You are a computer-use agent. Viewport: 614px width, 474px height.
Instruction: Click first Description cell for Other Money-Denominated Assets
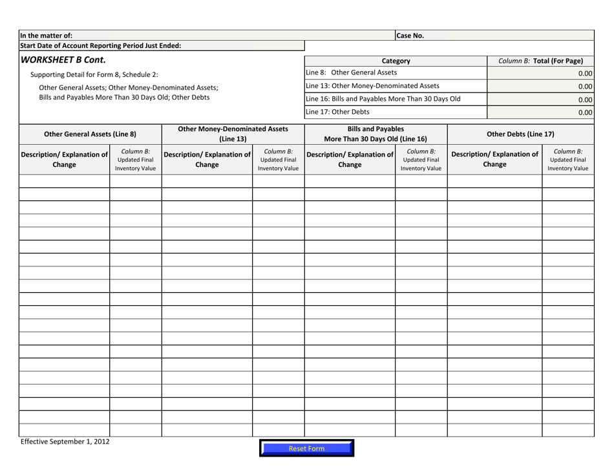pyautogui.click(x=206, y=182)
